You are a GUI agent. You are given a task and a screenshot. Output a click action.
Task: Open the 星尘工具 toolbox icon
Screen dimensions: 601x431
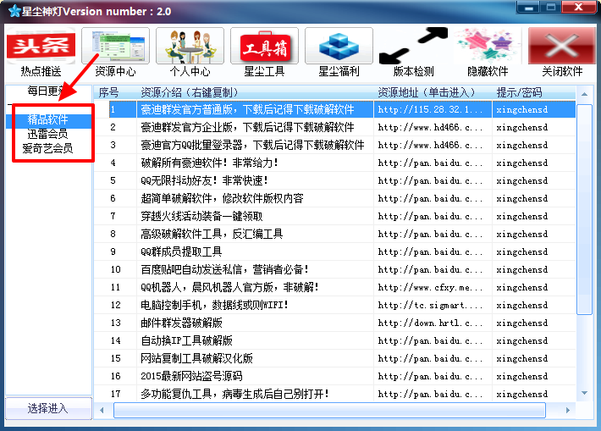click(264, 46)
